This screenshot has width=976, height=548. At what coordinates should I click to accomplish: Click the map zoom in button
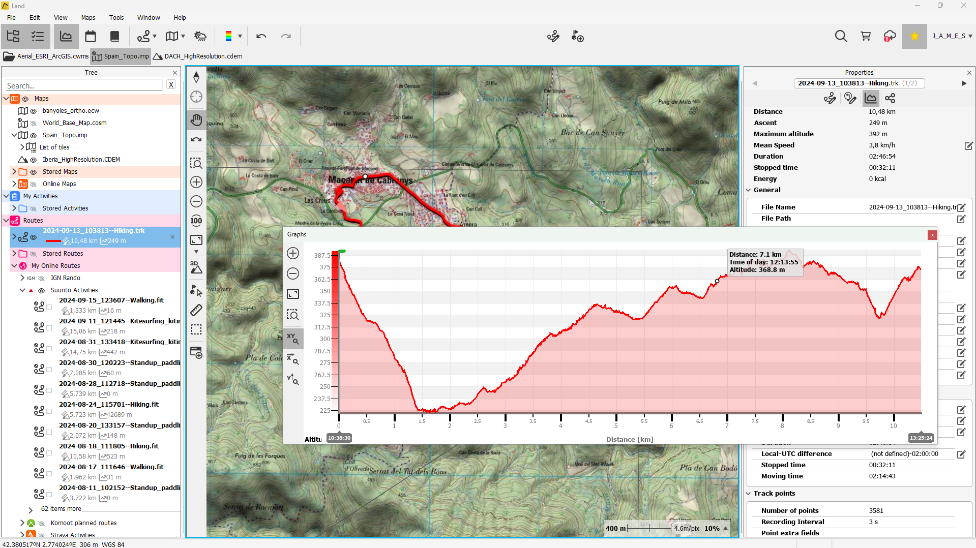coord(196,182)
